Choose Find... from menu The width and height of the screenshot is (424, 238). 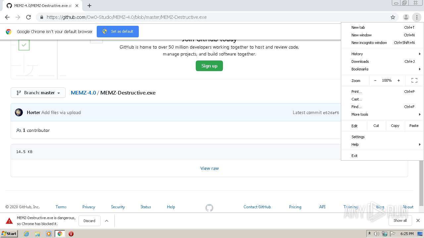[x=382, y=107]
